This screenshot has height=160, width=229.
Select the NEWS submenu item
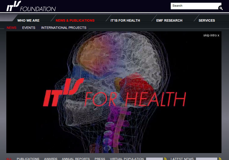[11, 28]
